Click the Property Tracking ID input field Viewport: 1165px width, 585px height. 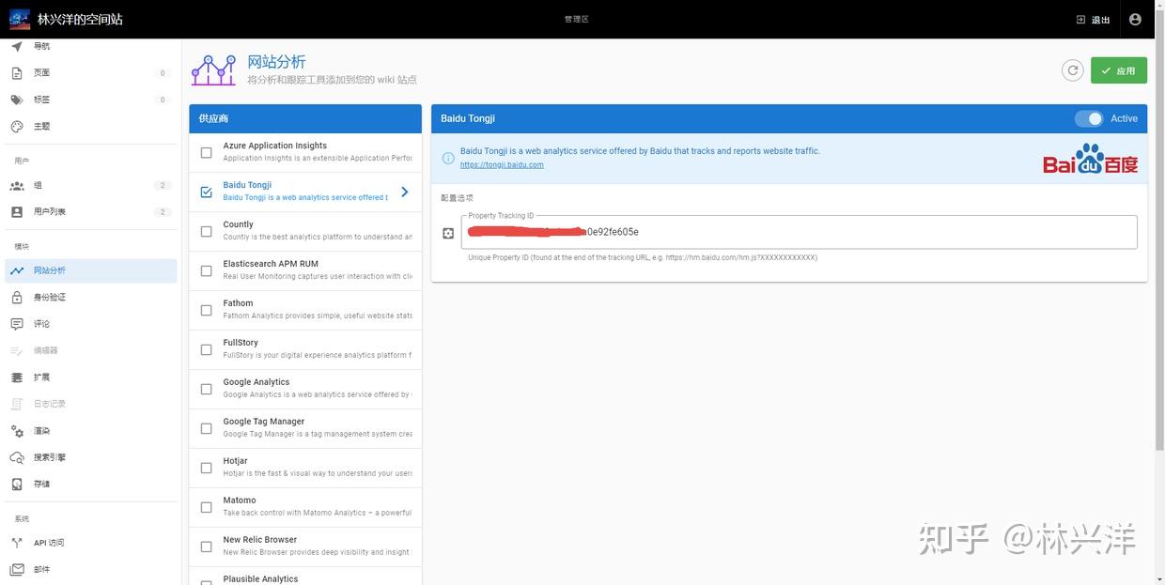pos(800,232)
